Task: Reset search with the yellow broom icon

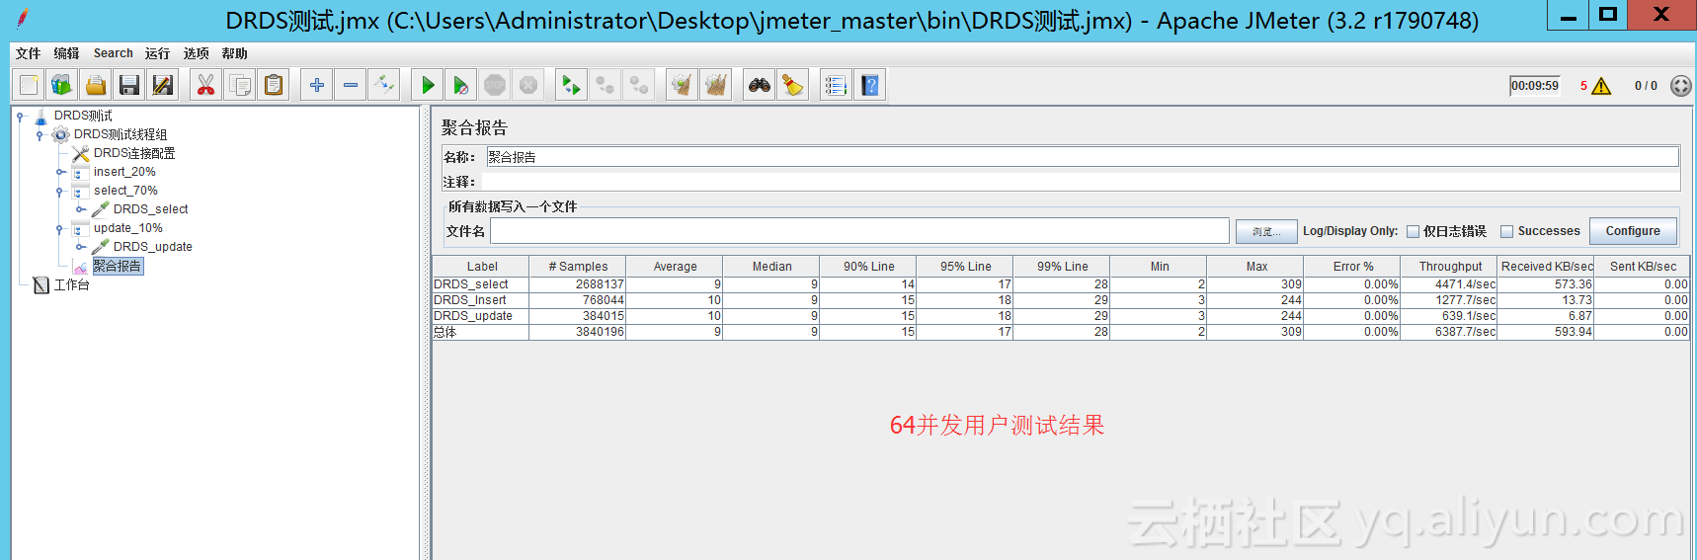Action: pyautogui.click(x=793, y=85)
